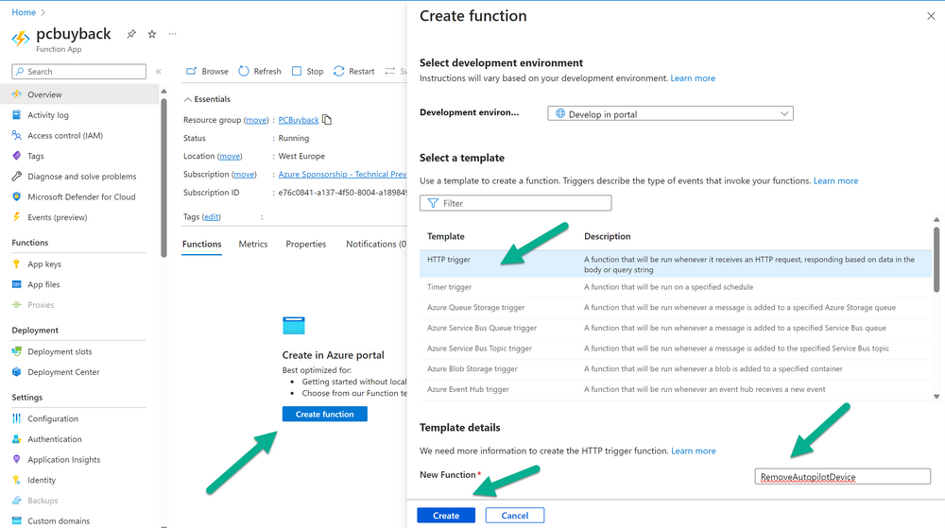Collapse the Essentials section

[x=207, y=99]
